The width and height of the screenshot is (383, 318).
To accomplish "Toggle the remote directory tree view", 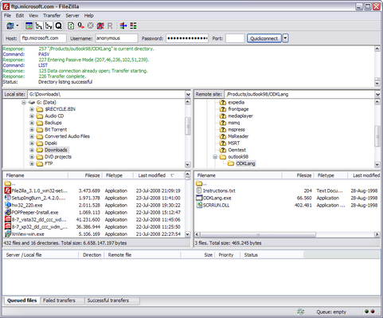I will pyautogui.click(x=49, y=26).
